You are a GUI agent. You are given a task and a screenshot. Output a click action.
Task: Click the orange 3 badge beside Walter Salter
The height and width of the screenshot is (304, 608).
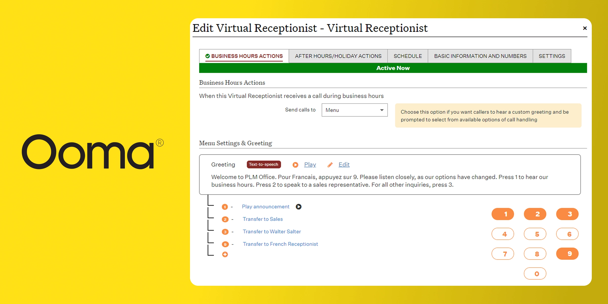point(225,232)
